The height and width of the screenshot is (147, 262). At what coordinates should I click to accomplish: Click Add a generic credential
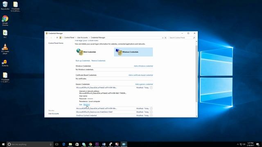pyautogui.click(x=144, y=85)
